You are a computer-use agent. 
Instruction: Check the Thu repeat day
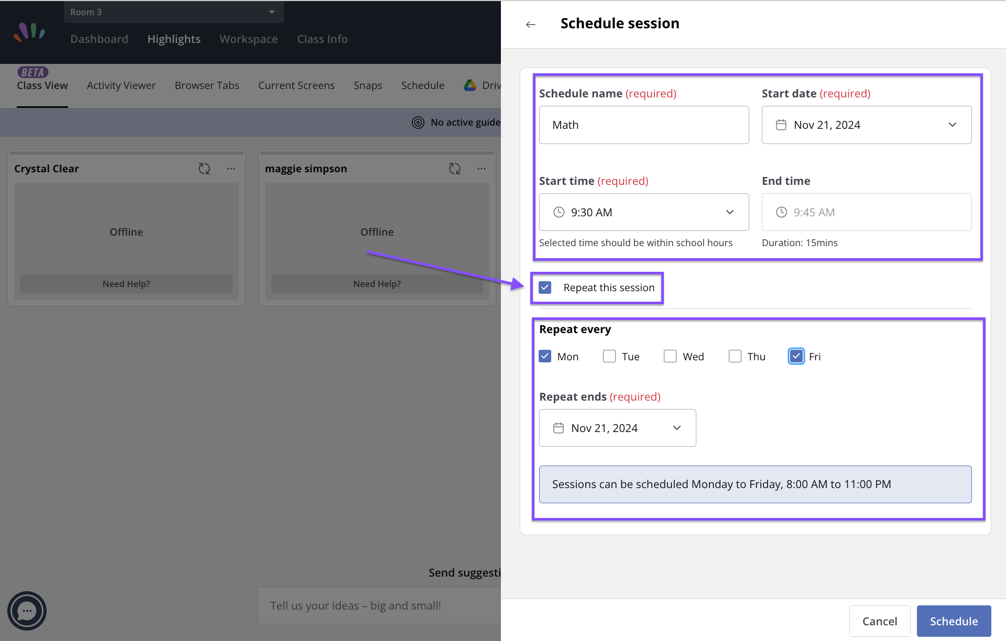(x=735, y=357)
